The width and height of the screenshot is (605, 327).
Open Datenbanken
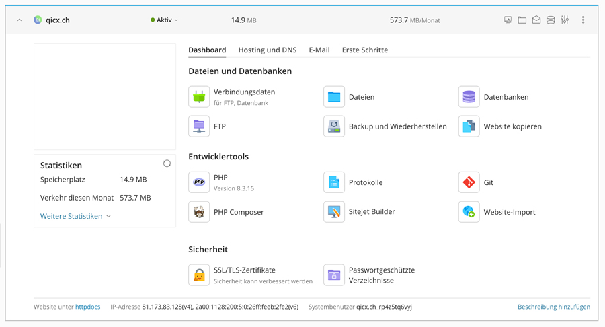(x=506, y=97)
